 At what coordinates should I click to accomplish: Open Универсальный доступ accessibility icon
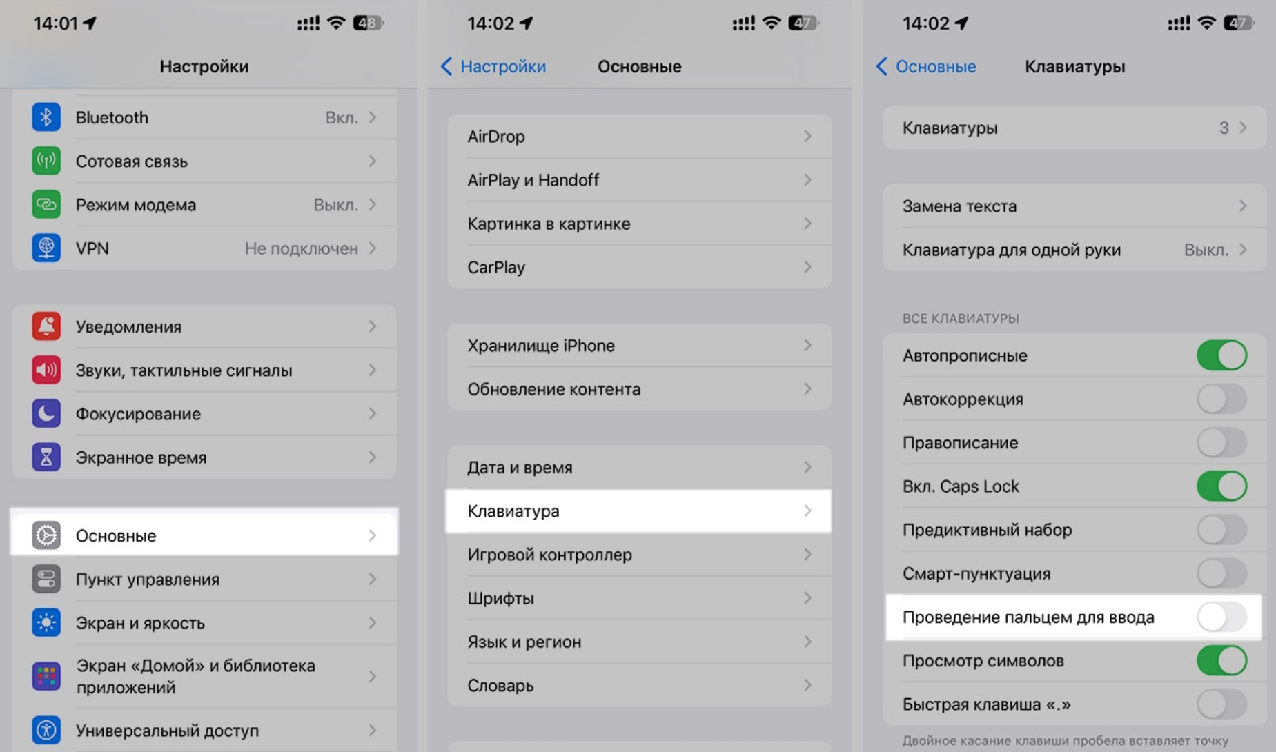[47, 730]
